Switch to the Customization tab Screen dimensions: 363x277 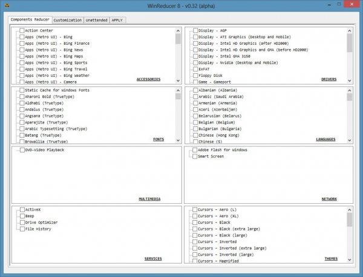[67, 20]
